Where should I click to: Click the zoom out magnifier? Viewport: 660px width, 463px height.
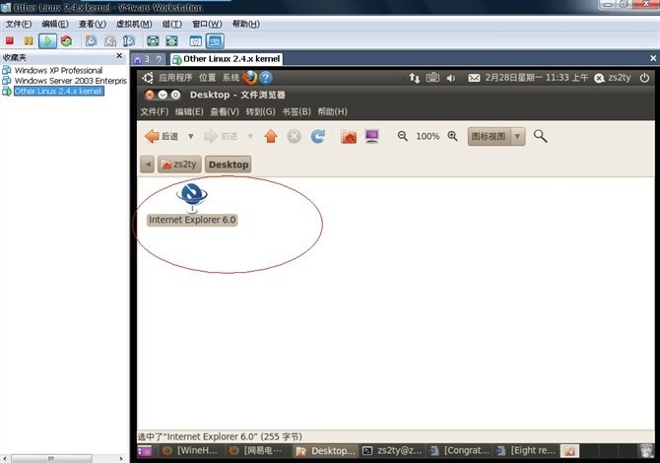click(402, 136)
